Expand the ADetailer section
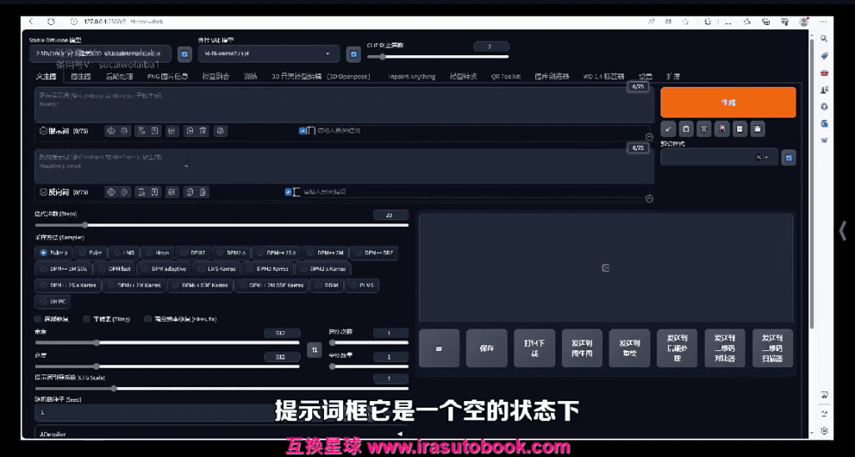The width and height of the screenshot is (855, 457). click(x=220, y=434)
